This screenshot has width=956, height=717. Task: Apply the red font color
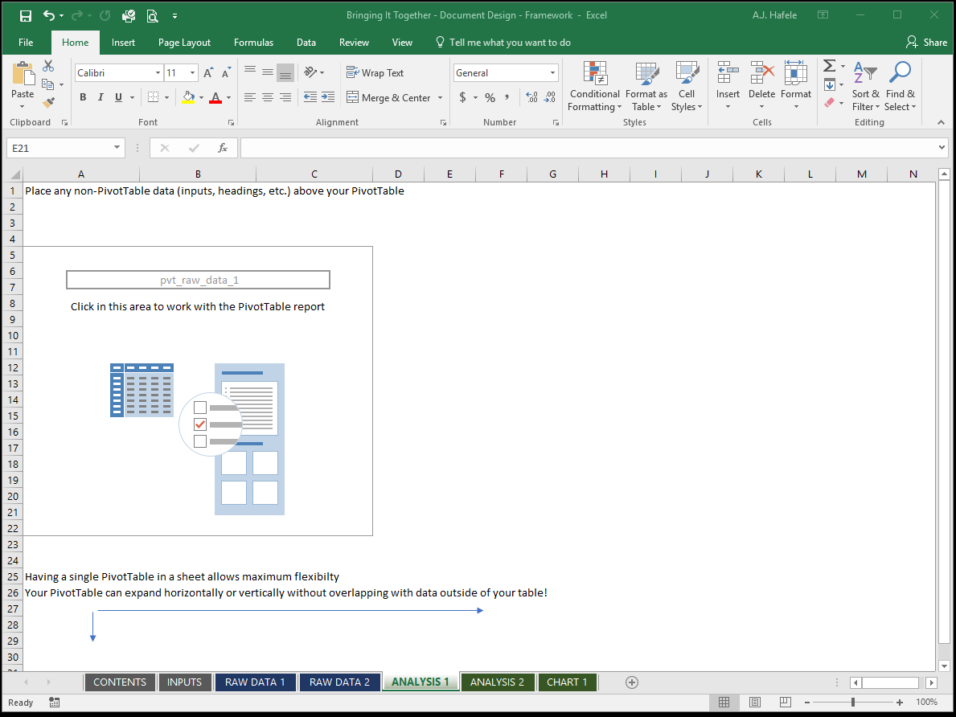click(x=215, y=97)
